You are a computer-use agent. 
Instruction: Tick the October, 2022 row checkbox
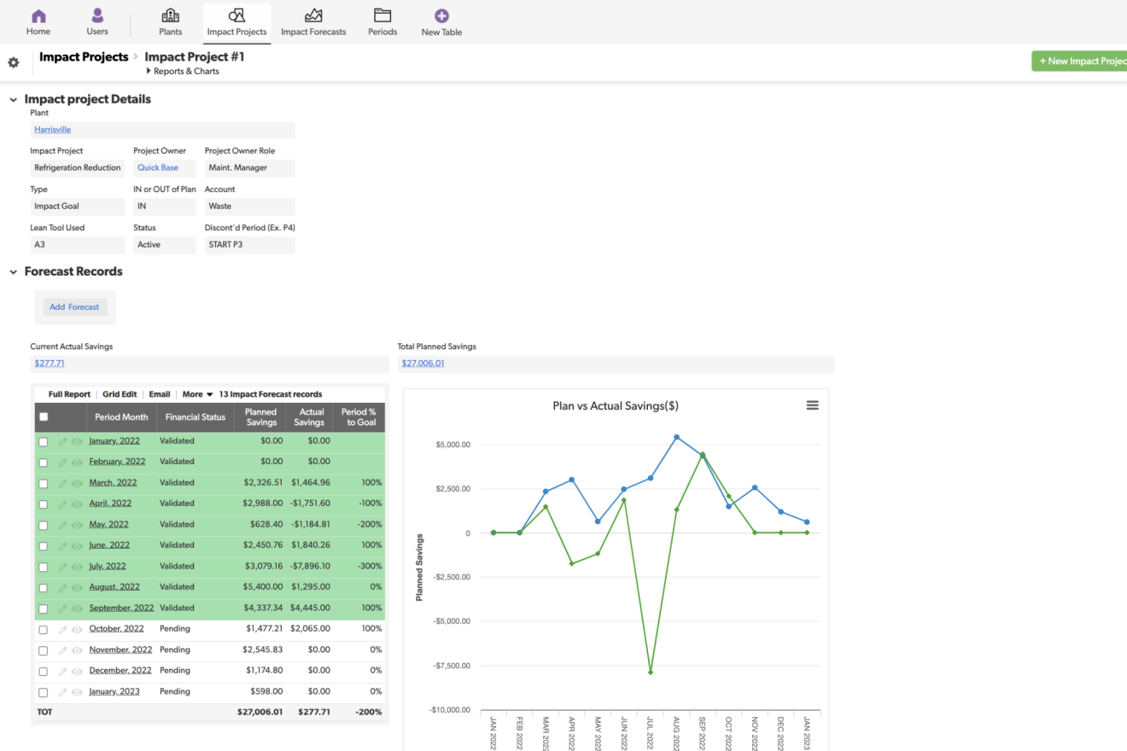click(x=44, y=630)
